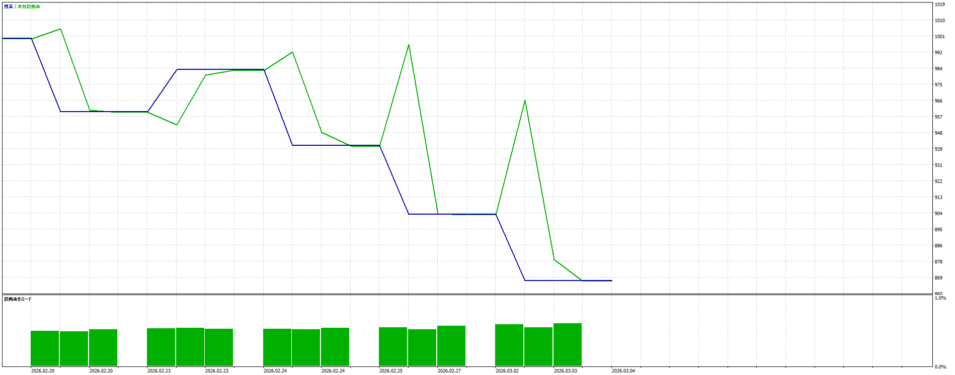This screenshot has width=955, height=375.
Task: Click the margin load bar above 2026.02.27
Action: (x=451, y=346)
